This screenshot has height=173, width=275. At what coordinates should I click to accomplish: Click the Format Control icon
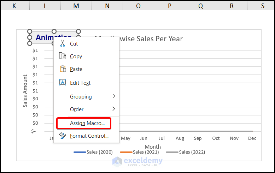coord(63,136)
